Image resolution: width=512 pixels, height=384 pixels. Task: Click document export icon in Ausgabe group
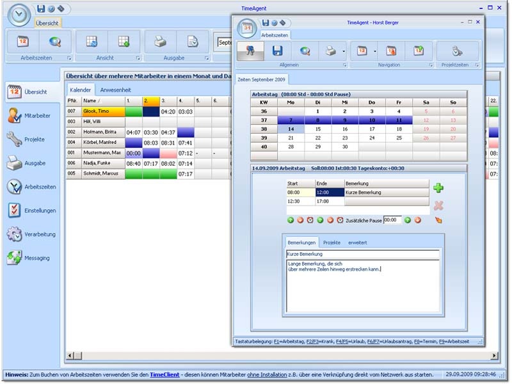pos(193,42)
